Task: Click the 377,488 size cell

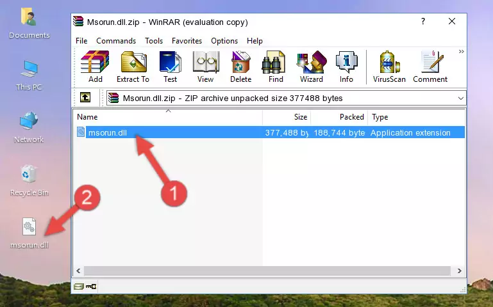Action: (x=287, y=132)
